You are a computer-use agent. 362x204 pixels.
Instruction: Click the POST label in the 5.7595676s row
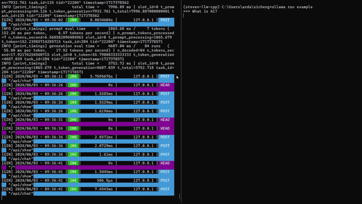point(165,76)
